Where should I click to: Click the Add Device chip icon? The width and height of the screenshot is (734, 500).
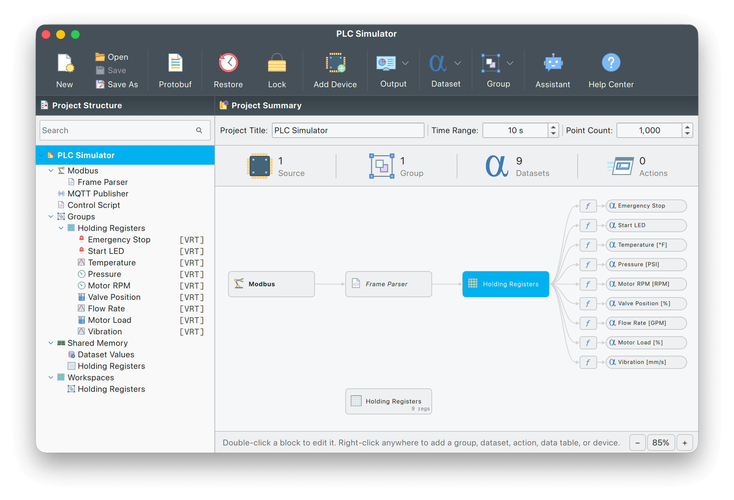pos(335,63)
